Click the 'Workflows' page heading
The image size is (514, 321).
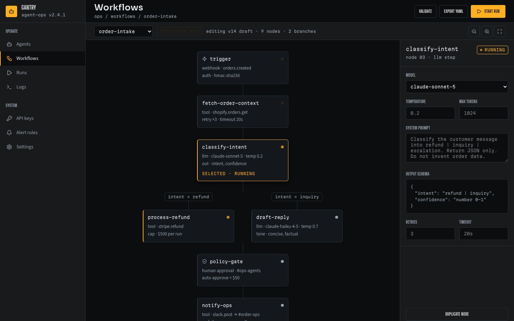(x=119, y=7)
